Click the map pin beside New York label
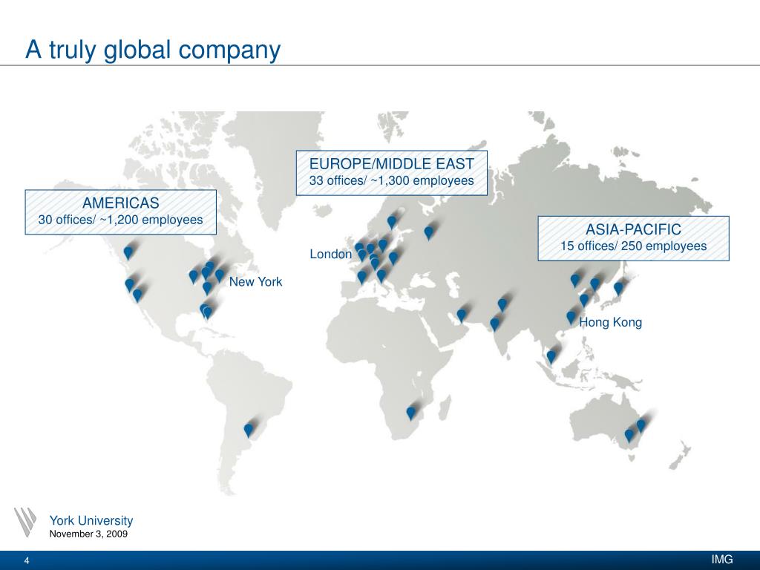The height and width of the screenshot is (570, 760). (220, 275)
